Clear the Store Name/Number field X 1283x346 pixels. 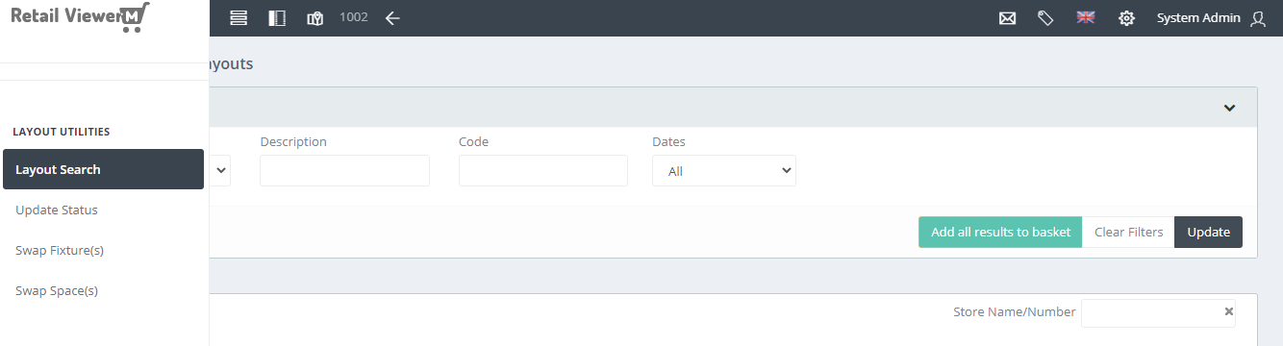pyautogui.click(x=1228, y=311)
